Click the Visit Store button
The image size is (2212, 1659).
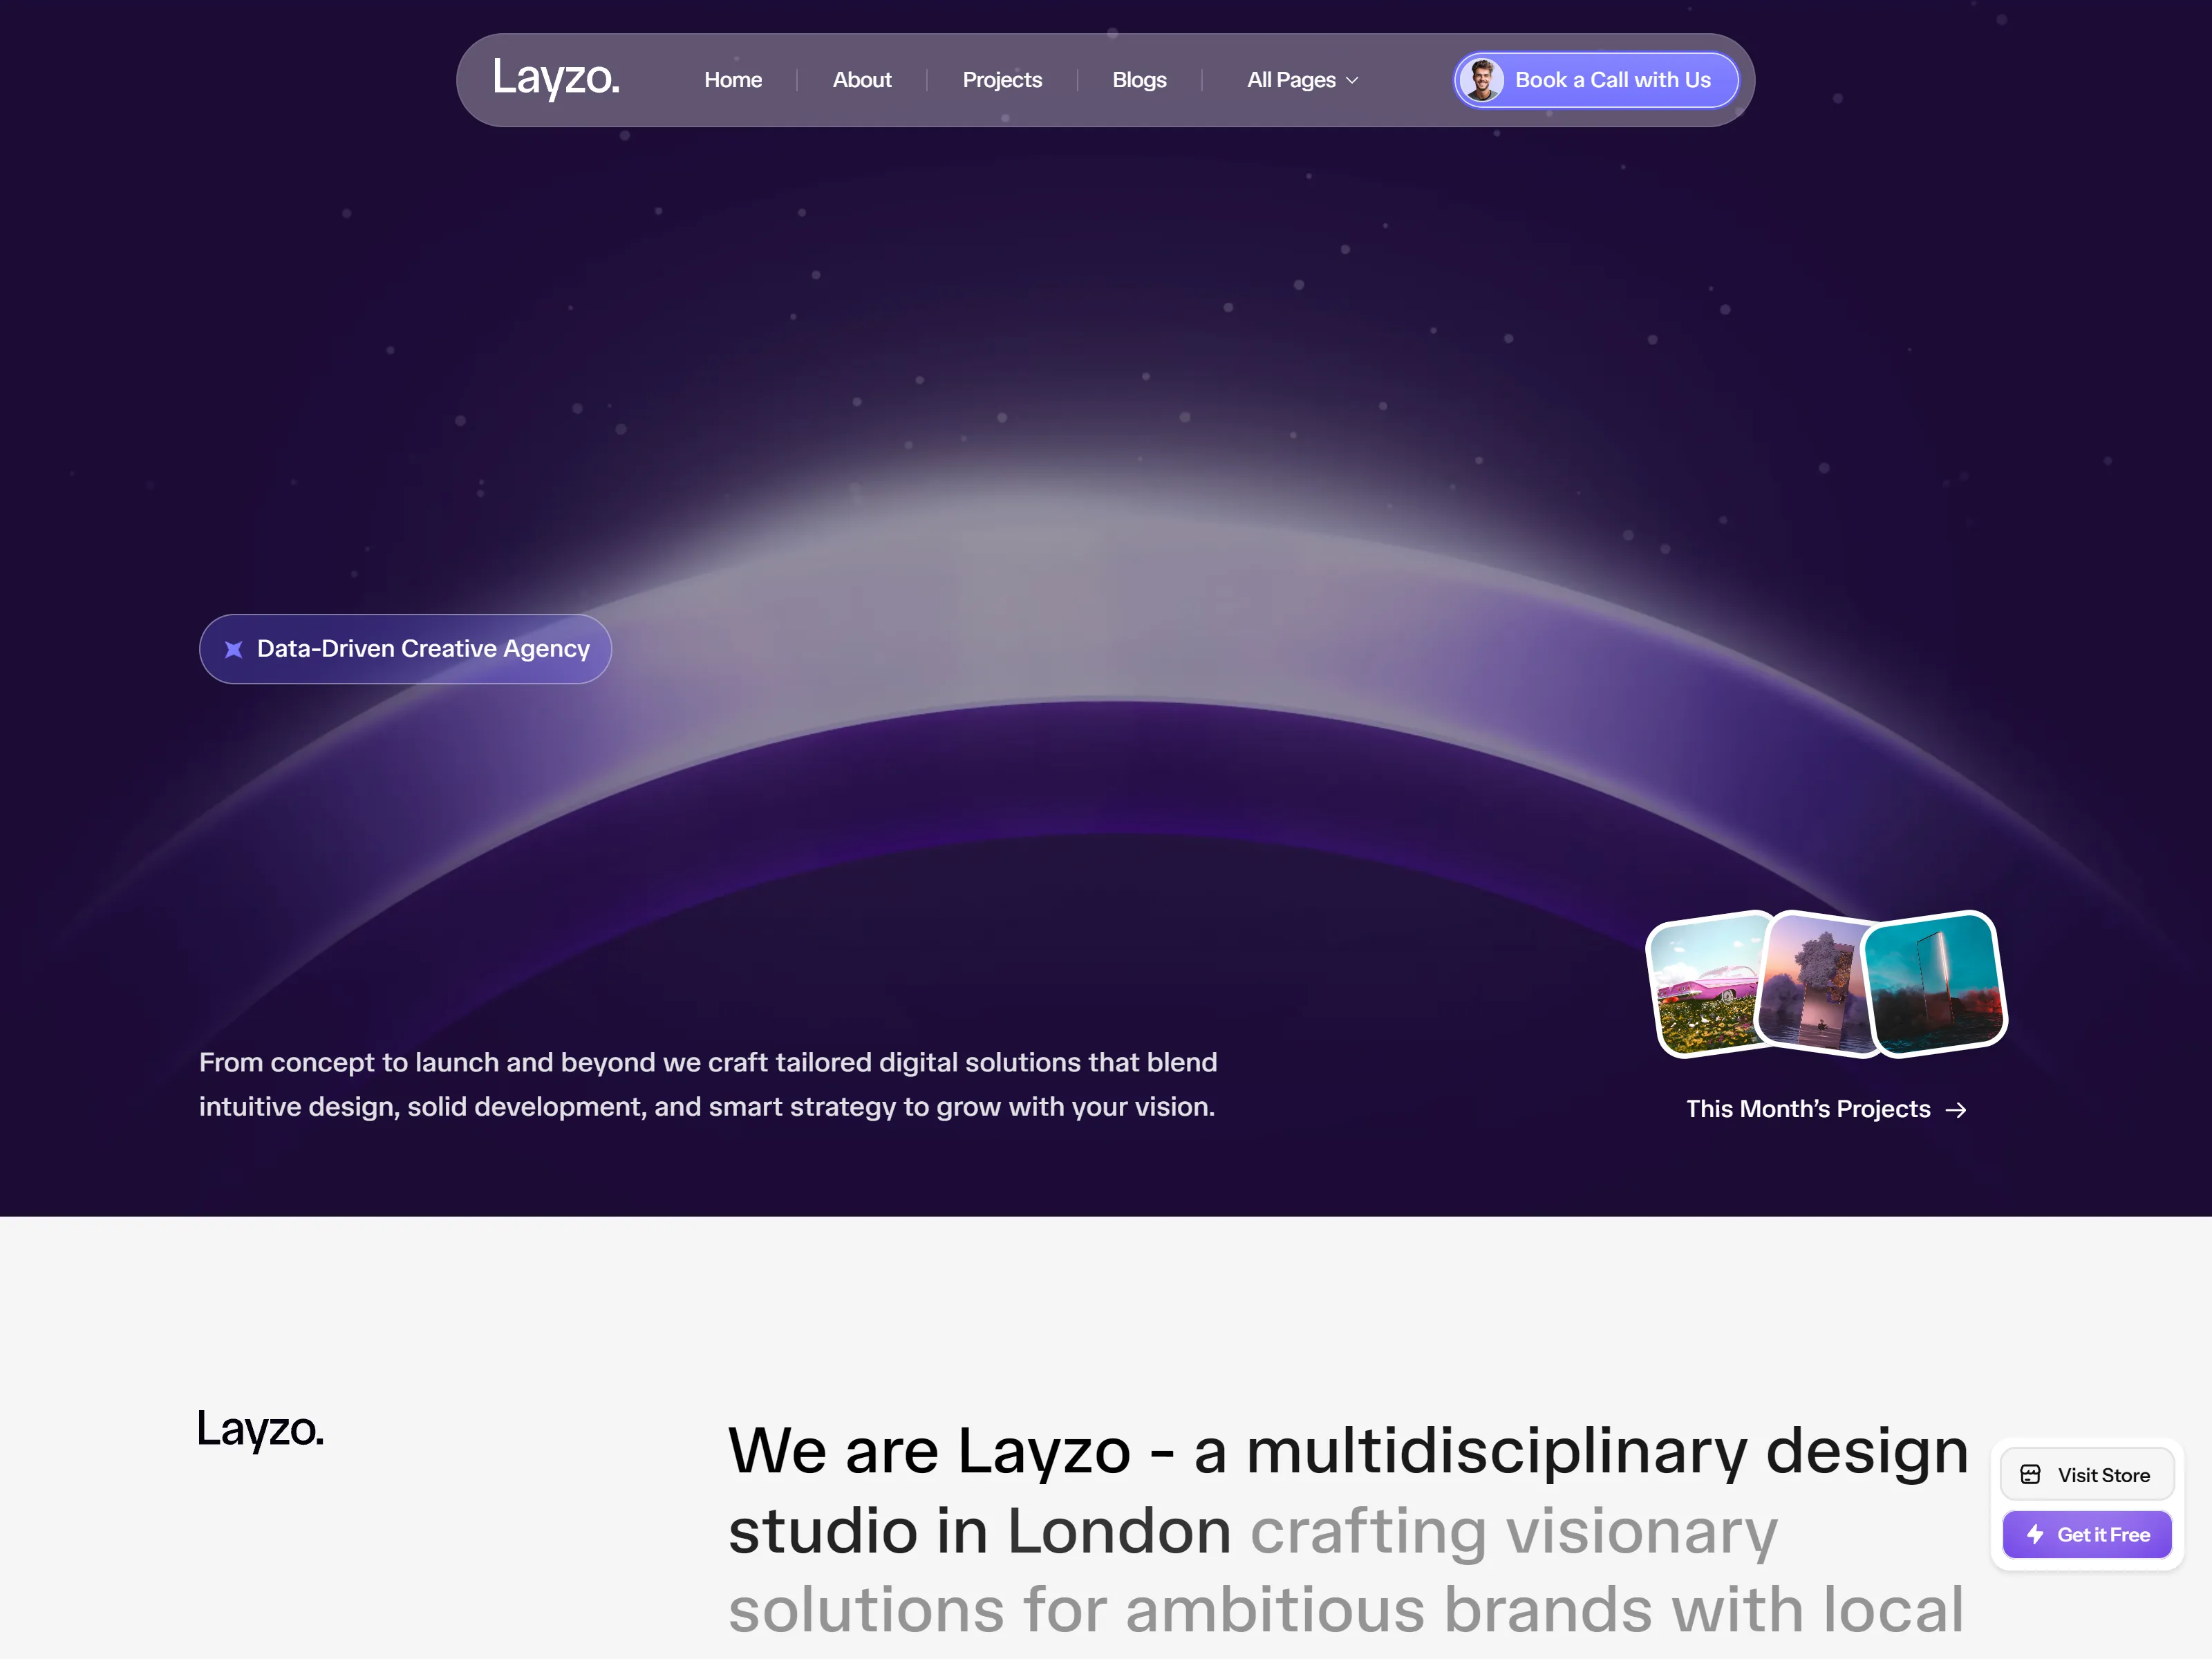tap(2087, 1475)
